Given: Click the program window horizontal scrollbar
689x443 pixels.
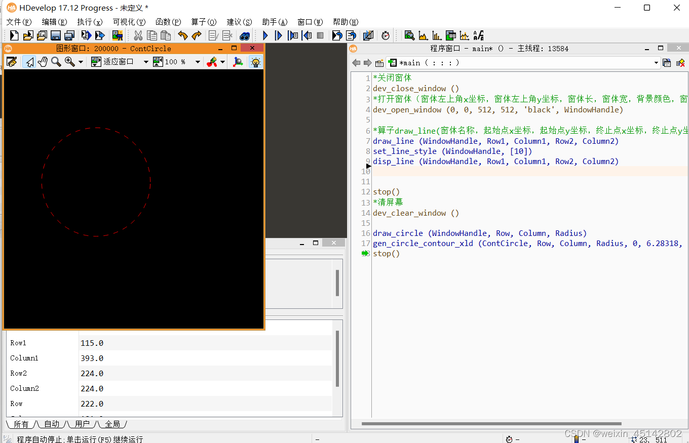Looking at the screenshot, I should click(491, 424).
